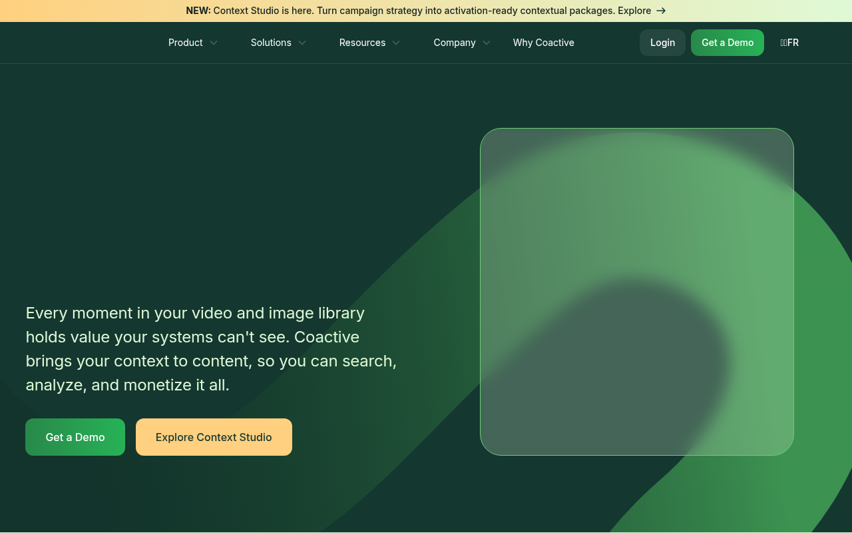The height and width of the screenshot is (533, 852).
Task: Click the arrow icon after Explore in banner
Action: pos(661,11)
